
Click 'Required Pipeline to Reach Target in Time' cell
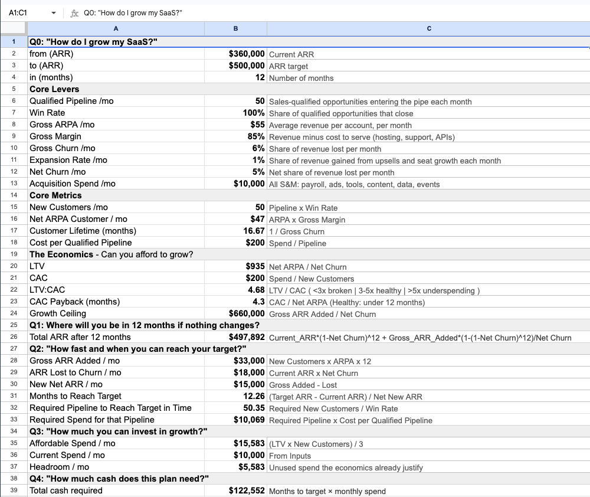pyautogui.click(x=116, y=408)
